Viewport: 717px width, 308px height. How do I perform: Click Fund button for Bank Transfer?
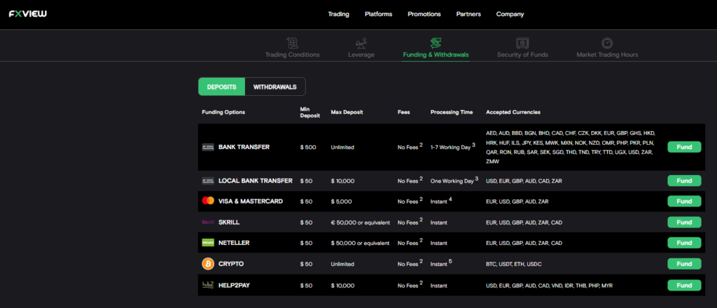pyautogui.click(x=684, y=147)
